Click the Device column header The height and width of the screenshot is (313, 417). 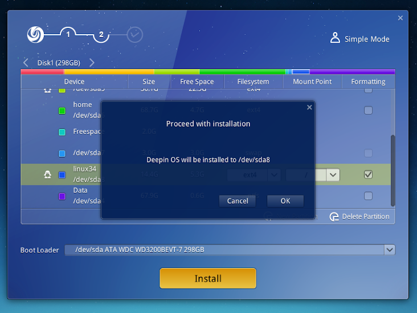(74, 82)
